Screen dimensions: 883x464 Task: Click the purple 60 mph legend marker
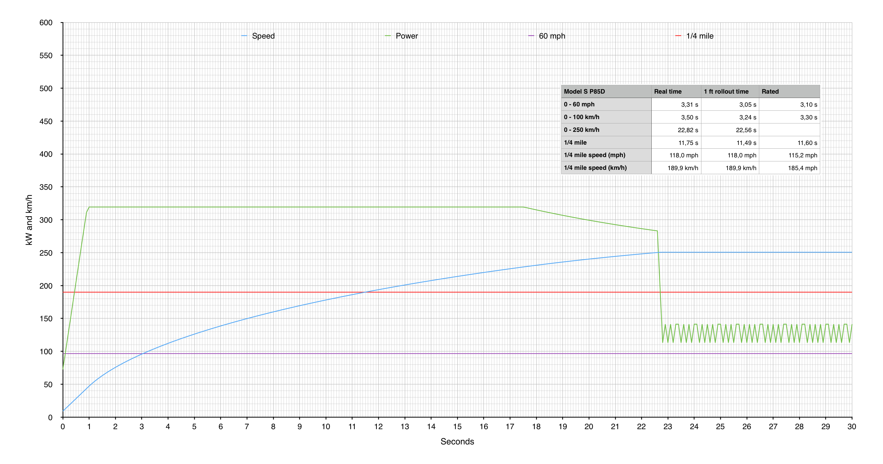click(x=531, y=36)
